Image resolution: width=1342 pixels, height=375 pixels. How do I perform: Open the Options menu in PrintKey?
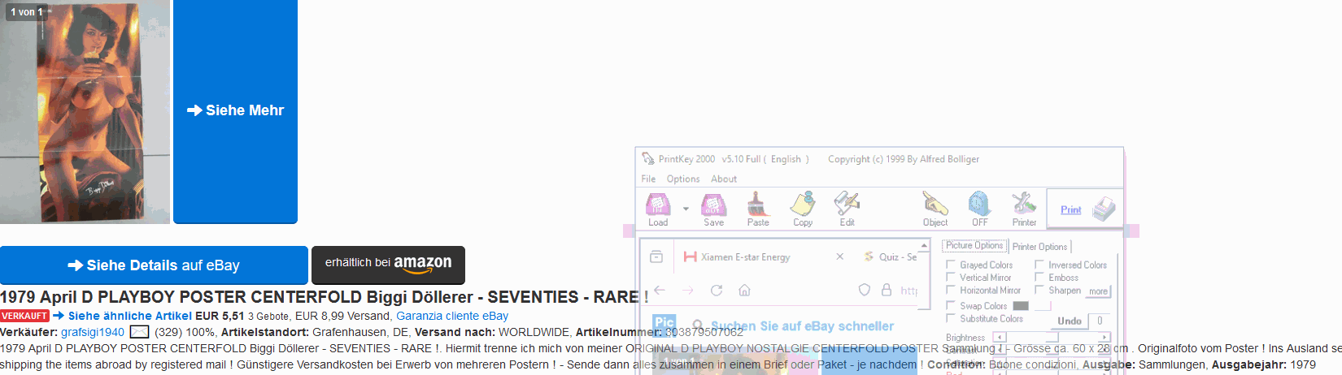pyautogui.click(x=682, y=179)
